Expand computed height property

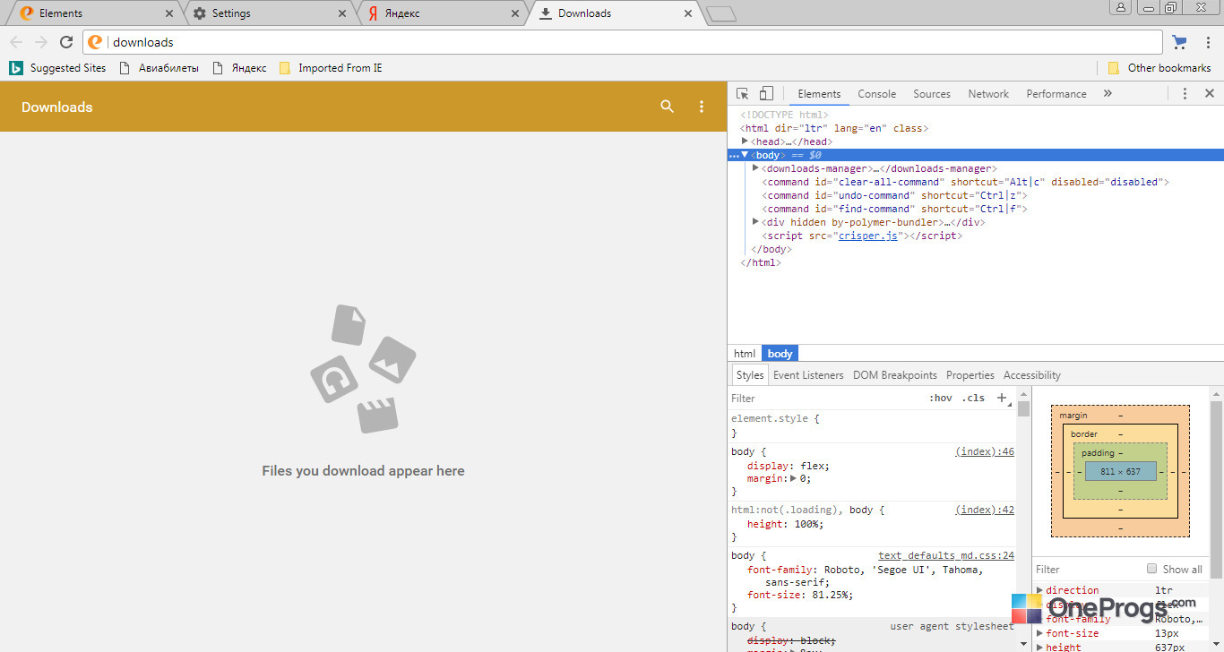pyautogui.click(x=1040, y=647)
